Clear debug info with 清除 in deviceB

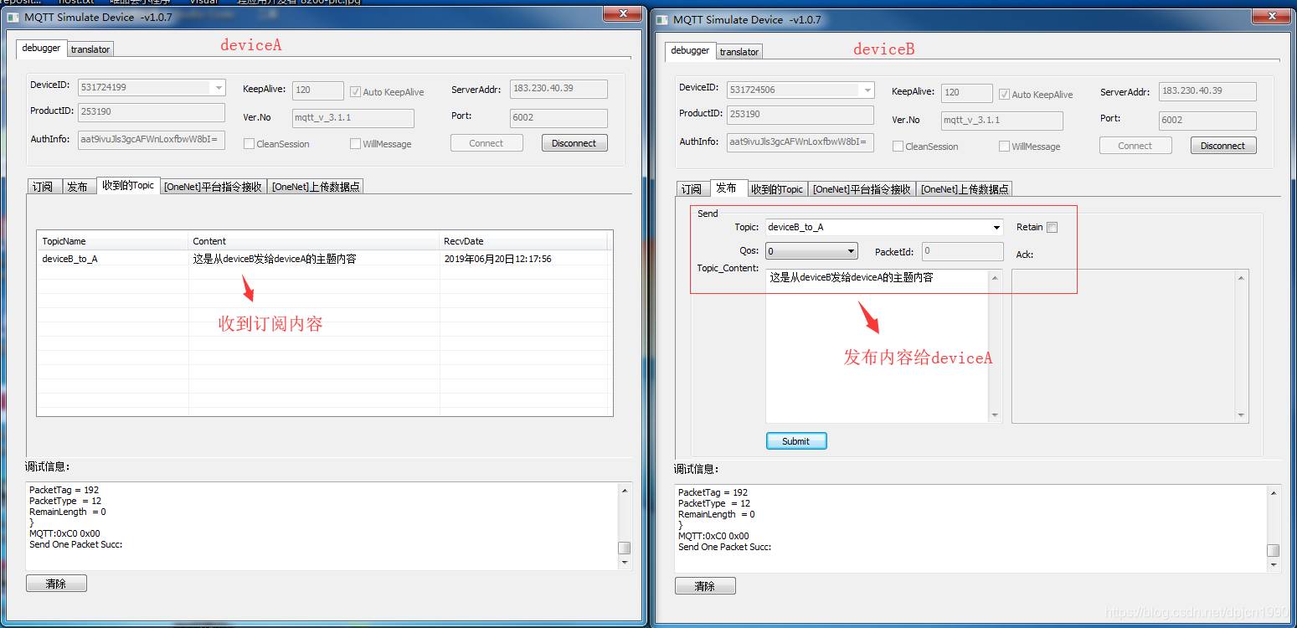705,586
